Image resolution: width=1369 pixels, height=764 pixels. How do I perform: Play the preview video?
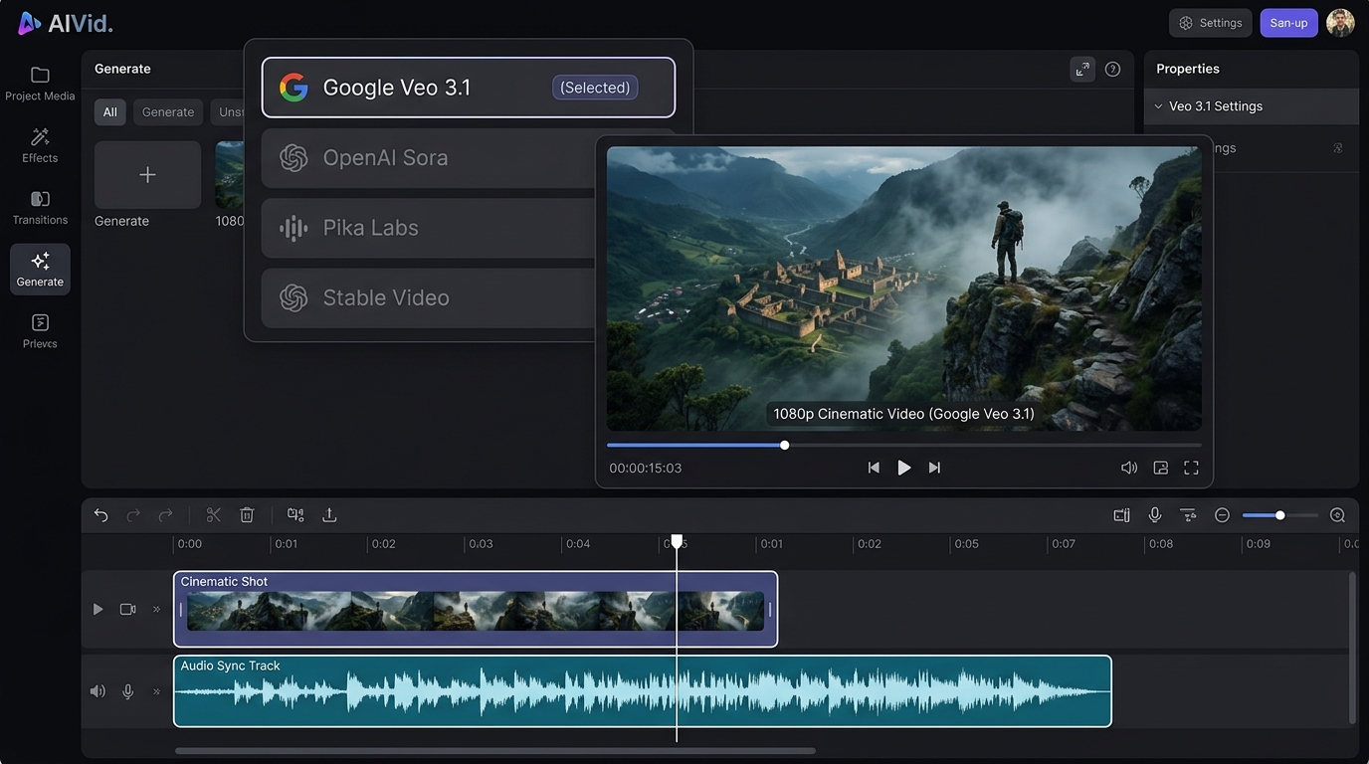coord(903,468)
